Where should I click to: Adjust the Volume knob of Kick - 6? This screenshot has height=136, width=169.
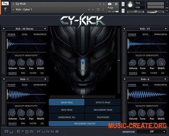click(x=133, y=113)
